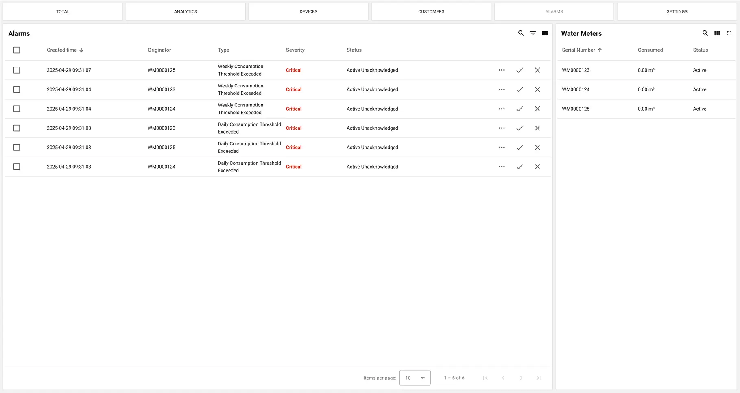Image resolution: width=740 pixels, height=393 pixels.
Task: Expand Water Meters widget to fullscreen
Action: (x=729, y=33)
